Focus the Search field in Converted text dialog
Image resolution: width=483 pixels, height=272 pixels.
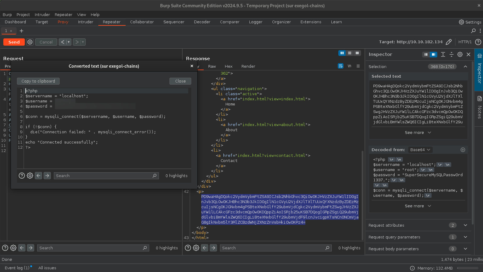coord(106,176)
